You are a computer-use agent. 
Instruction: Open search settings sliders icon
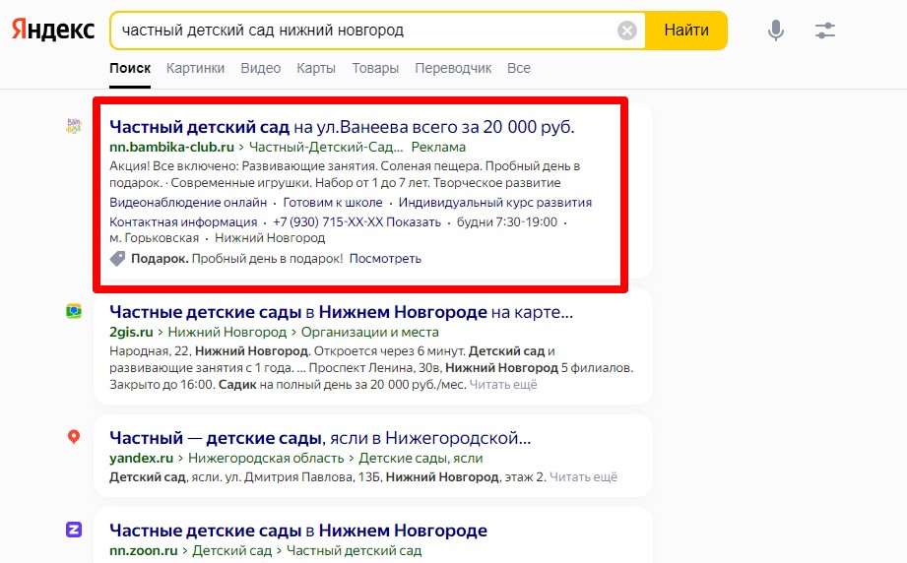pos(825,31)
